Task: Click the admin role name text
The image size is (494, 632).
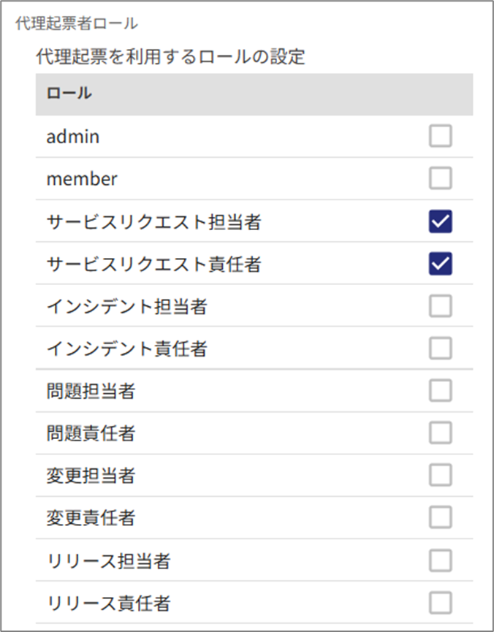Action: (x=72, y=137)
